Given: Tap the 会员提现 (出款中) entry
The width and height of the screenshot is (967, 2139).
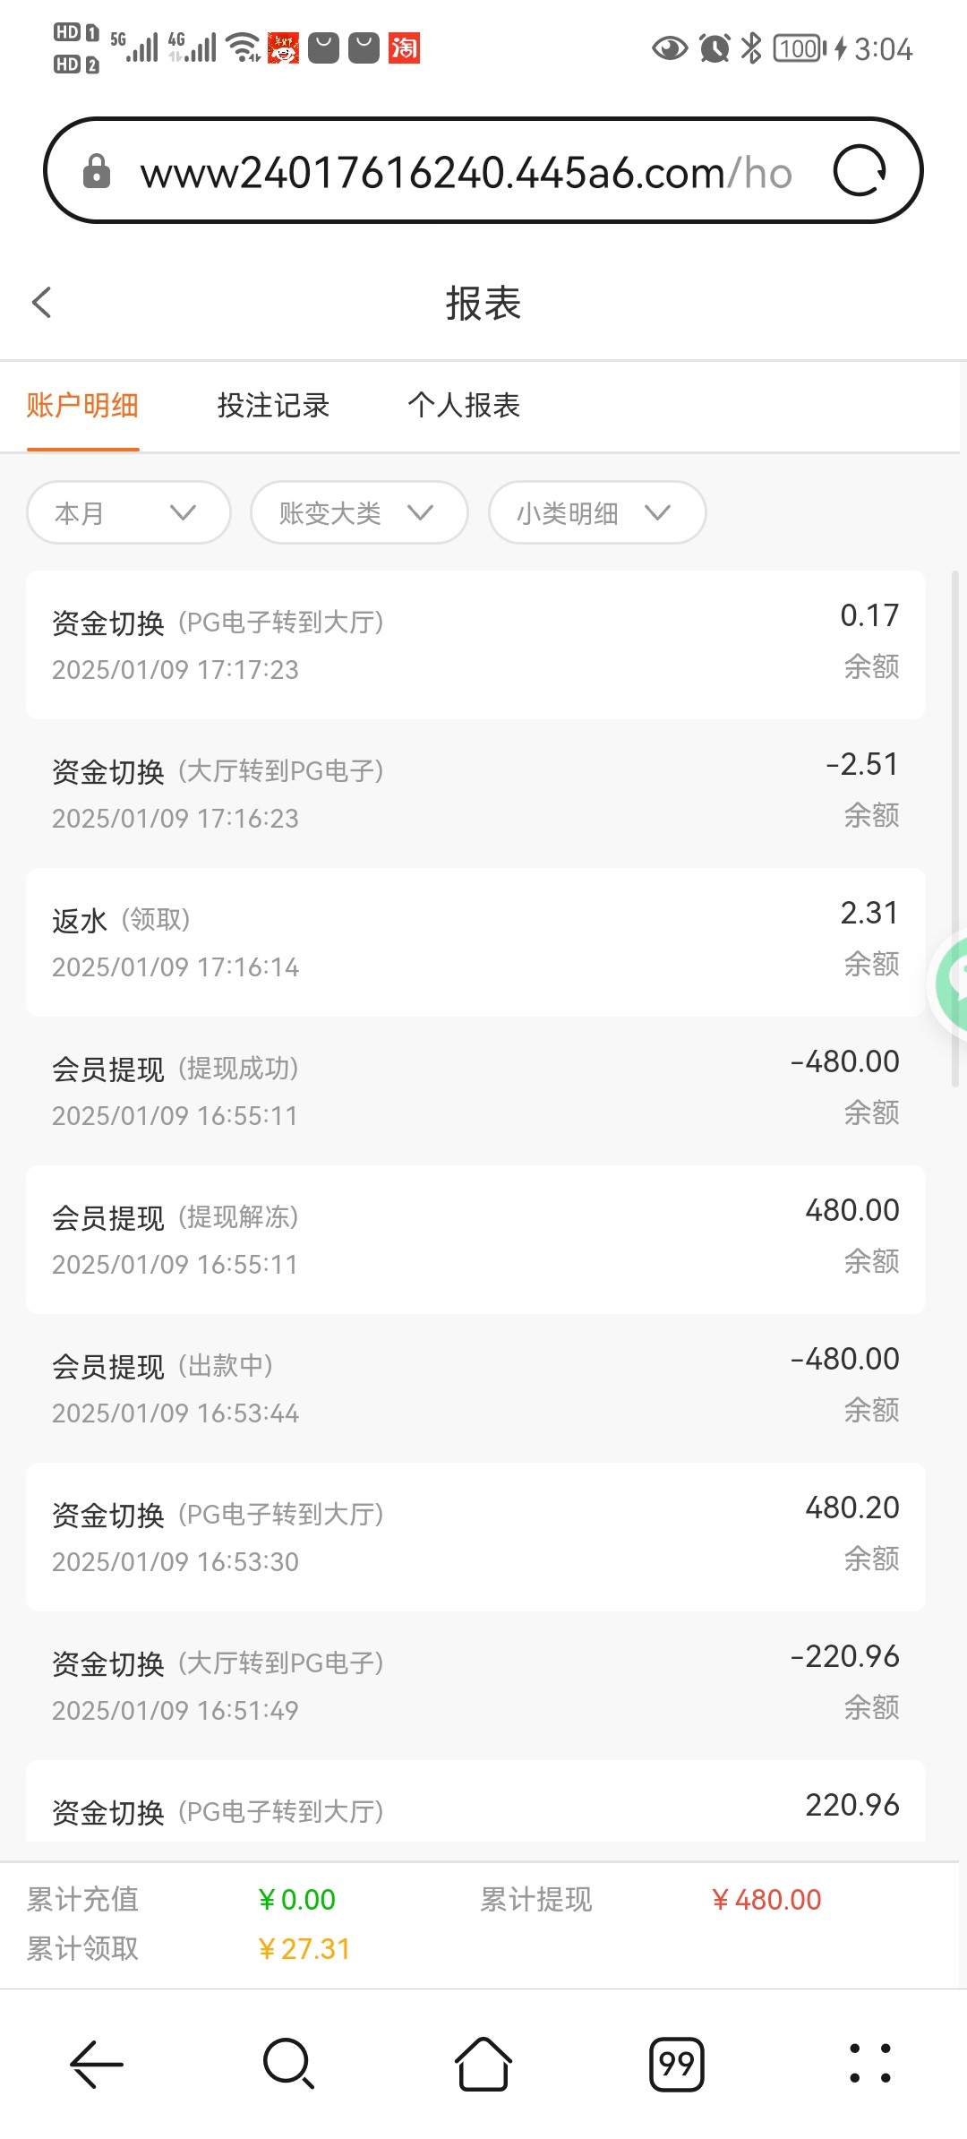Looking at the screenshot, I should pyautogui.click(x=475, y=1388).
